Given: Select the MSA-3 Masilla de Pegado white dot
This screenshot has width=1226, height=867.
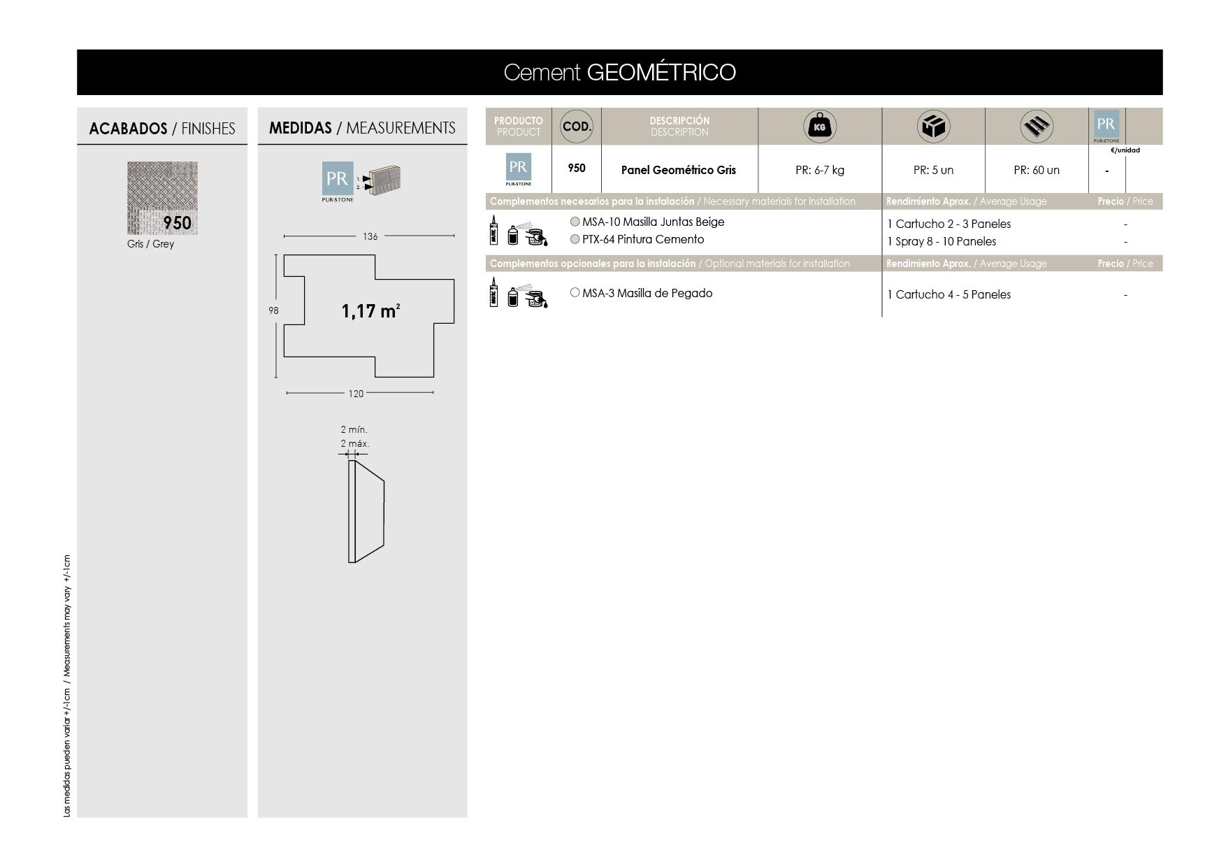Looking at the screenshot, I should (575, 293).
